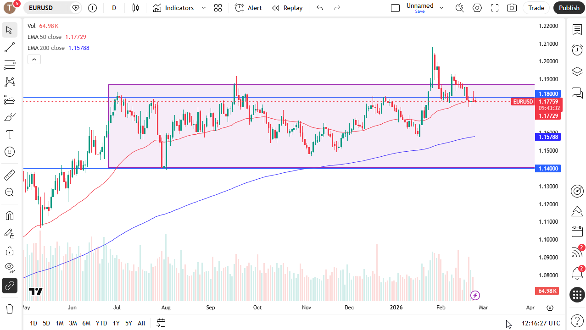
Task: Open the chart patterns tool group
Action: [x=9, y=82]
